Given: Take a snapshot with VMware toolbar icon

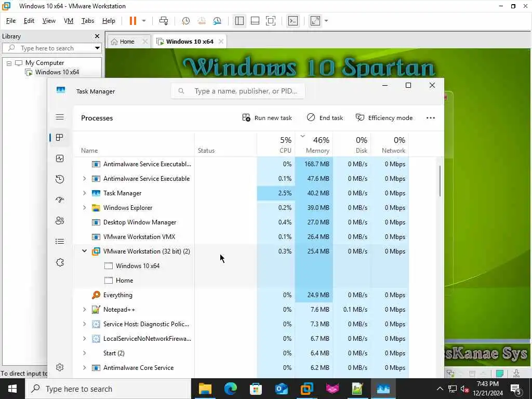Looking at the screenshot, I should click(185, 21).
